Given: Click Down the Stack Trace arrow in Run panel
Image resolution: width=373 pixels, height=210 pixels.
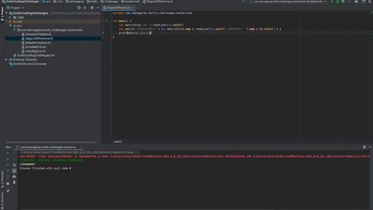Looking at the screenshot, I should click(x=14, y=159).
